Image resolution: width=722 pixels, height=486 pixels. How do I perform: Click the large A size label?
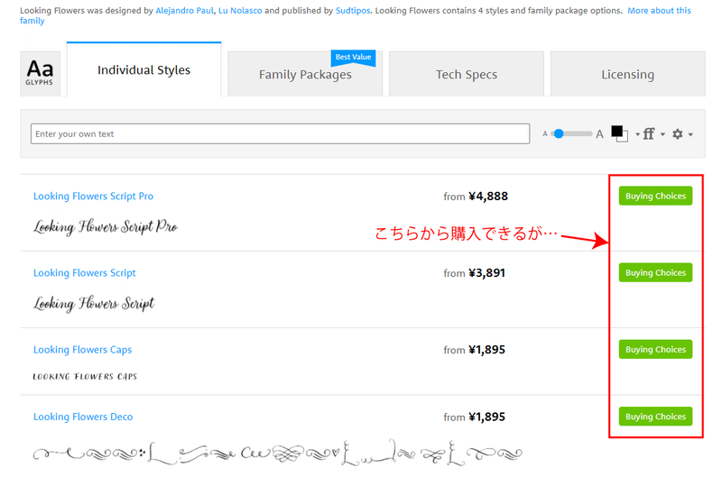599,134
